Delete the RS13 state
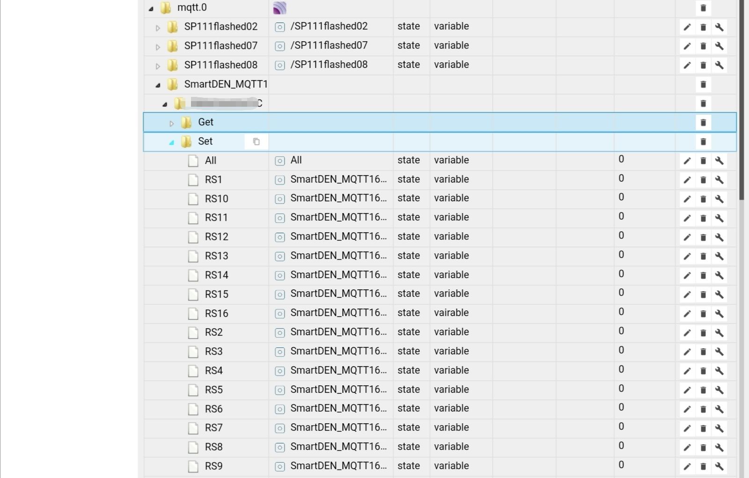The height and width of the screenshot is (478, 749). (703, 257)
